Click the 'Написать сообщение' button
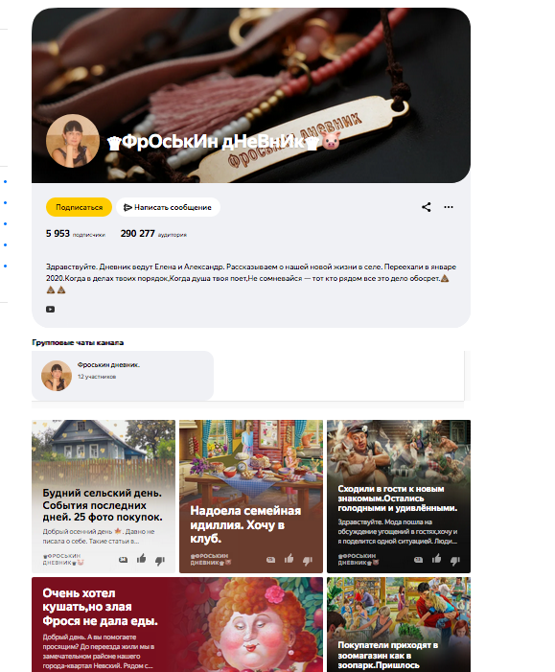The height and width of the screenshot is (672, 555). pos(168,207)
